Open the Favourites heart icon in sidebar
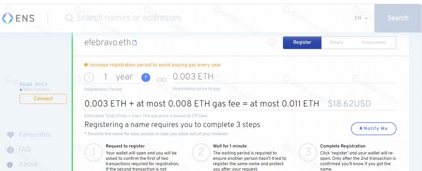The width and height of the screenshot is (422, 171). 11,135
